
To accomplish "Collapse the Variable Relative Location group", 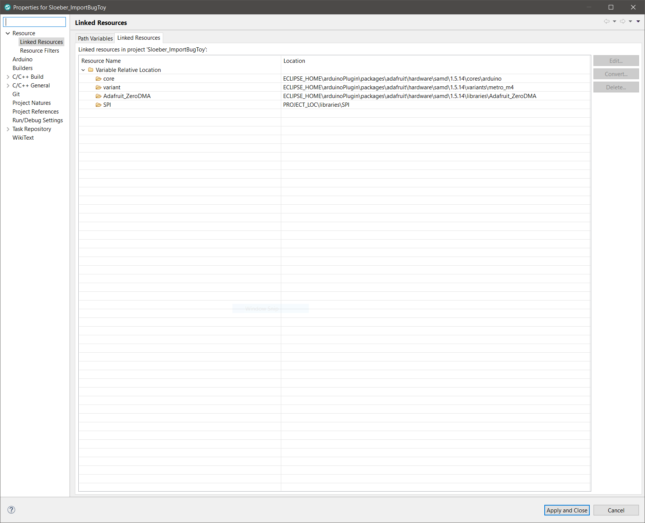I will point(83,70).
